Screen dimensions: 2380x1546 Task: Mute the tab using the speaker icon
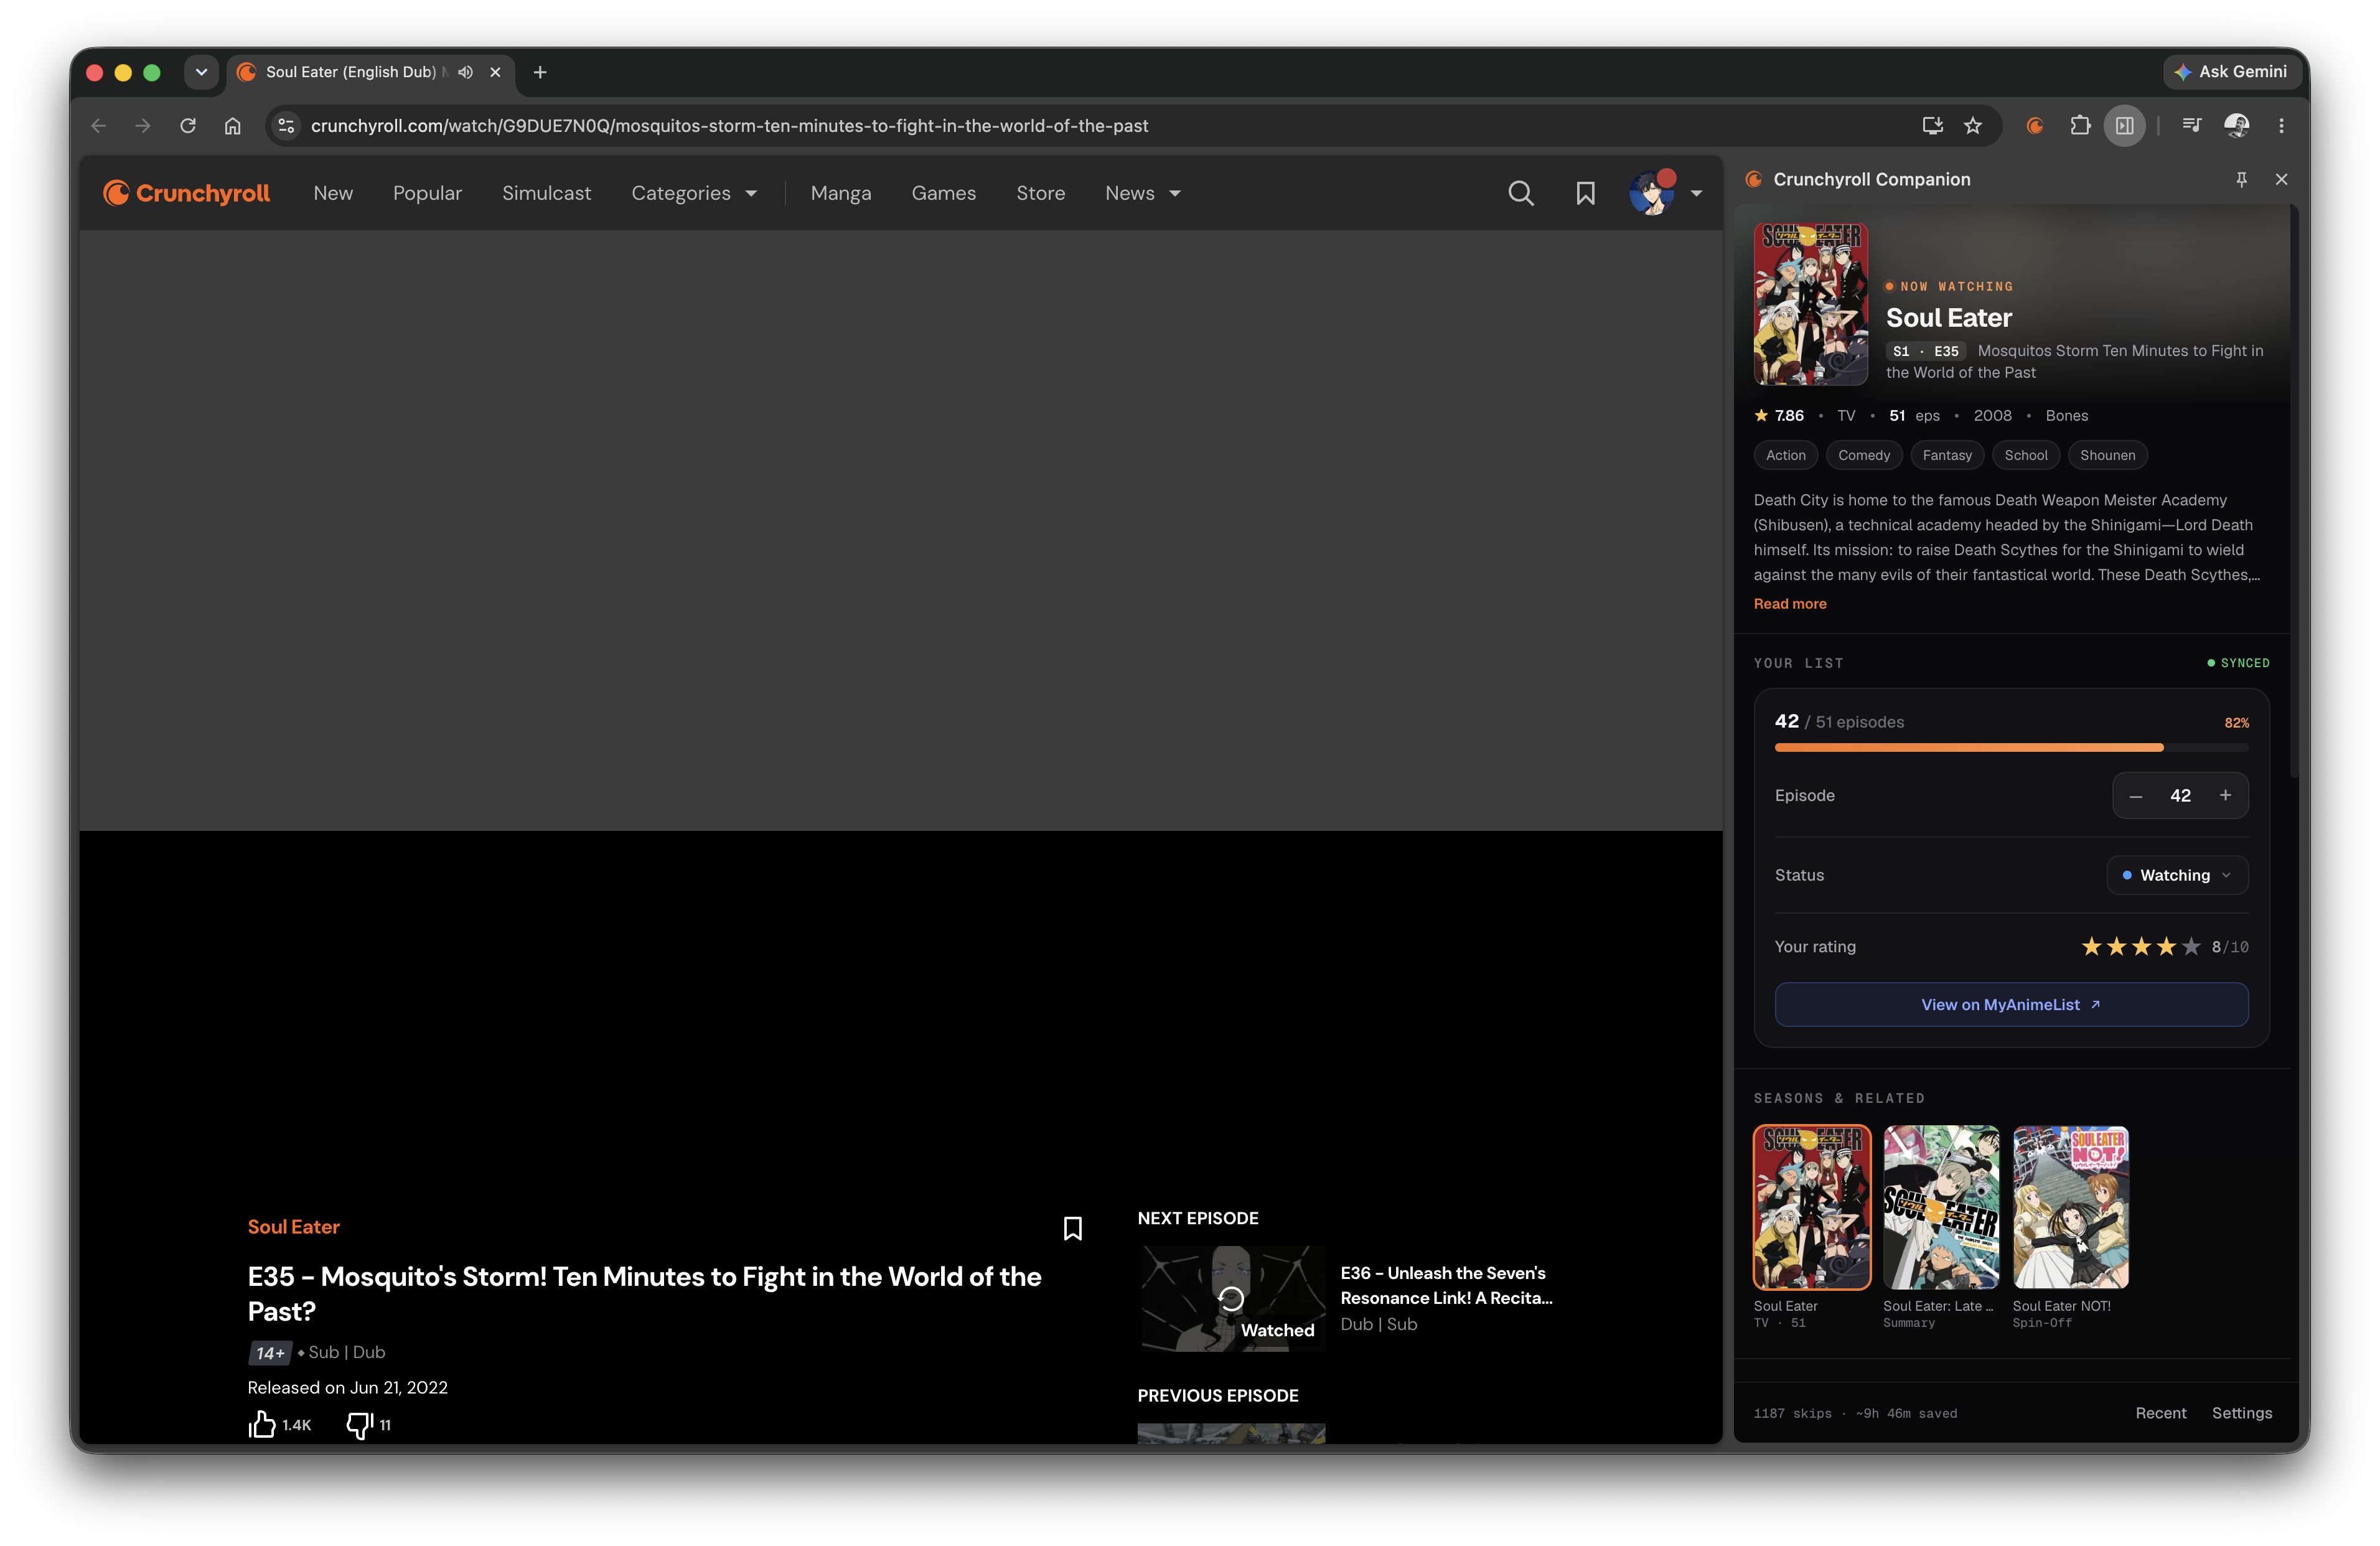pos(465,72)
